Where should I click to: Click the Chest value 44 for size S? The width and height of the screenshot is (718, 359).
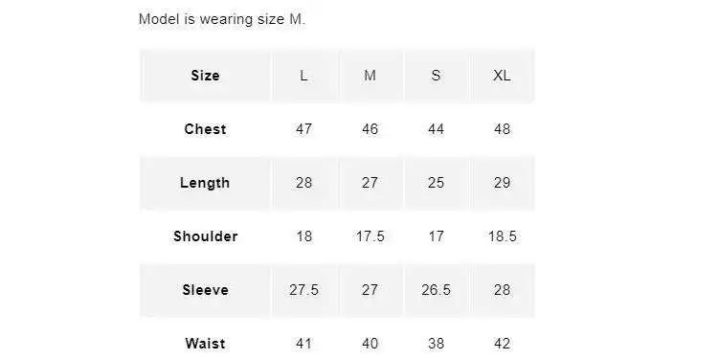[x=436, y=129]
